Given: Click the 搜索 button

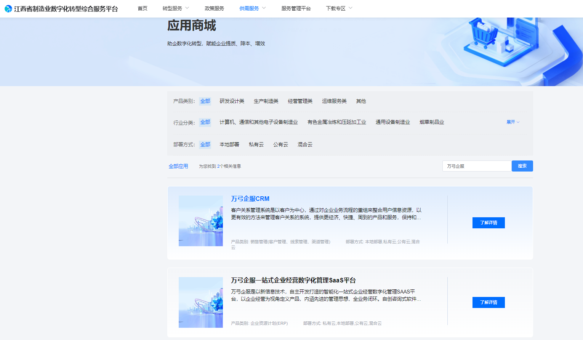Looking at the screenshot, I should coord(522,166).
